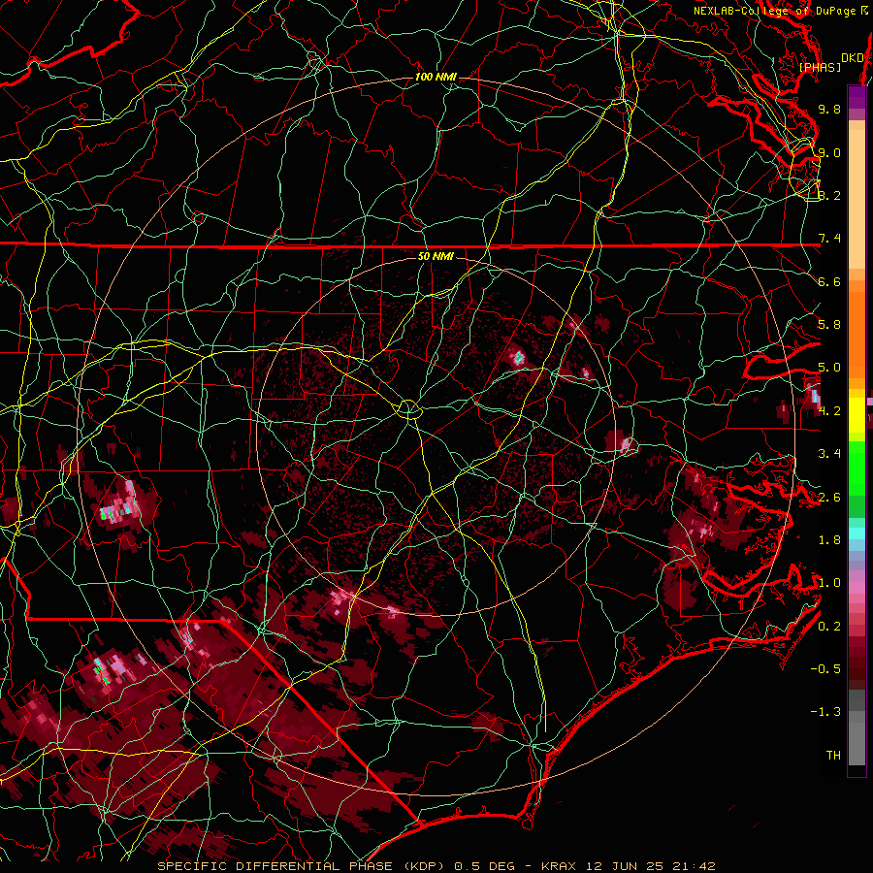The width and height of the screenshot is (873, 873).
Task: Click the TH threshold label
Action: tap(833, 756)
